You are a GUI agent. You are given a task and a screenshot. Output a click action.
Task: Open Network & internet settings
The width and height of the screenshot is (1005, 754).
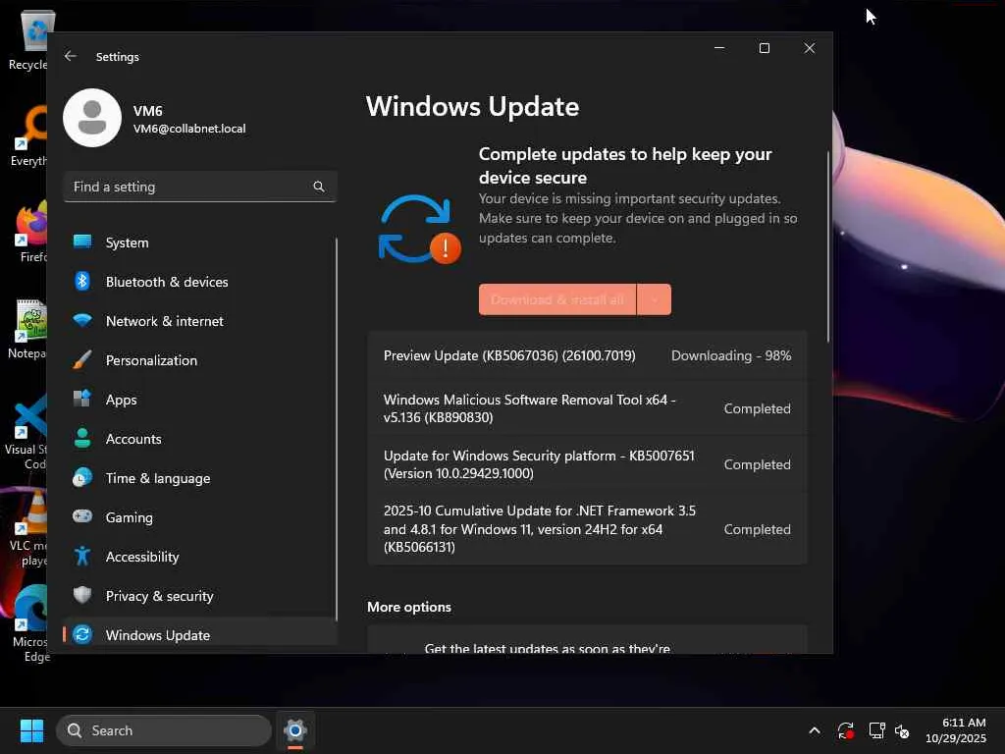click(x=200, y=321)
